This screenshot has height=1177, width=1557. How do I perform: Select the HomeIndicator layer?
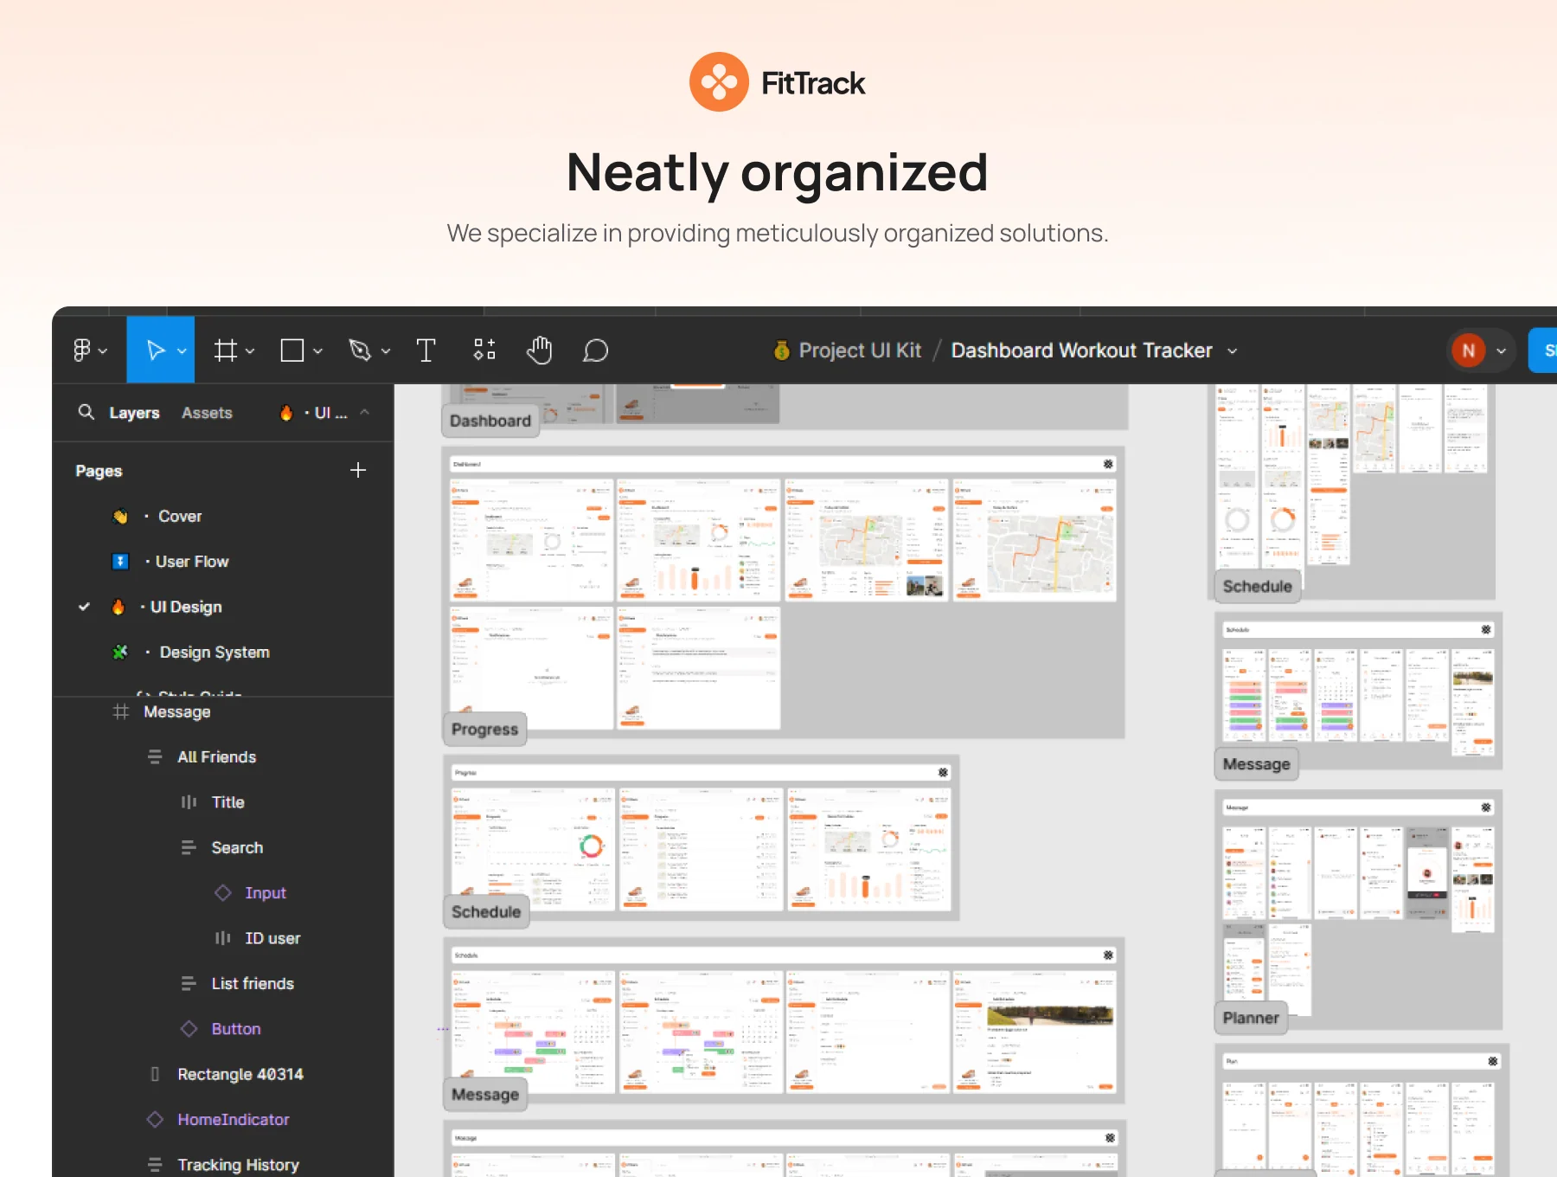(233, 1119)
